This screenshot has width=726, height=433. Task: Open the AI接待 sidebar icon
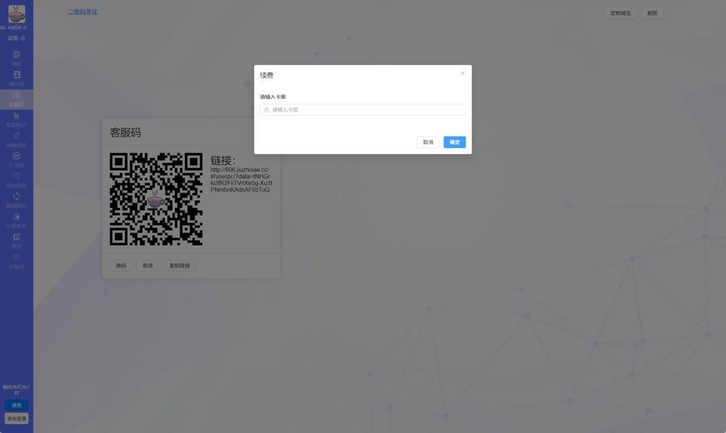coord(16,257)
